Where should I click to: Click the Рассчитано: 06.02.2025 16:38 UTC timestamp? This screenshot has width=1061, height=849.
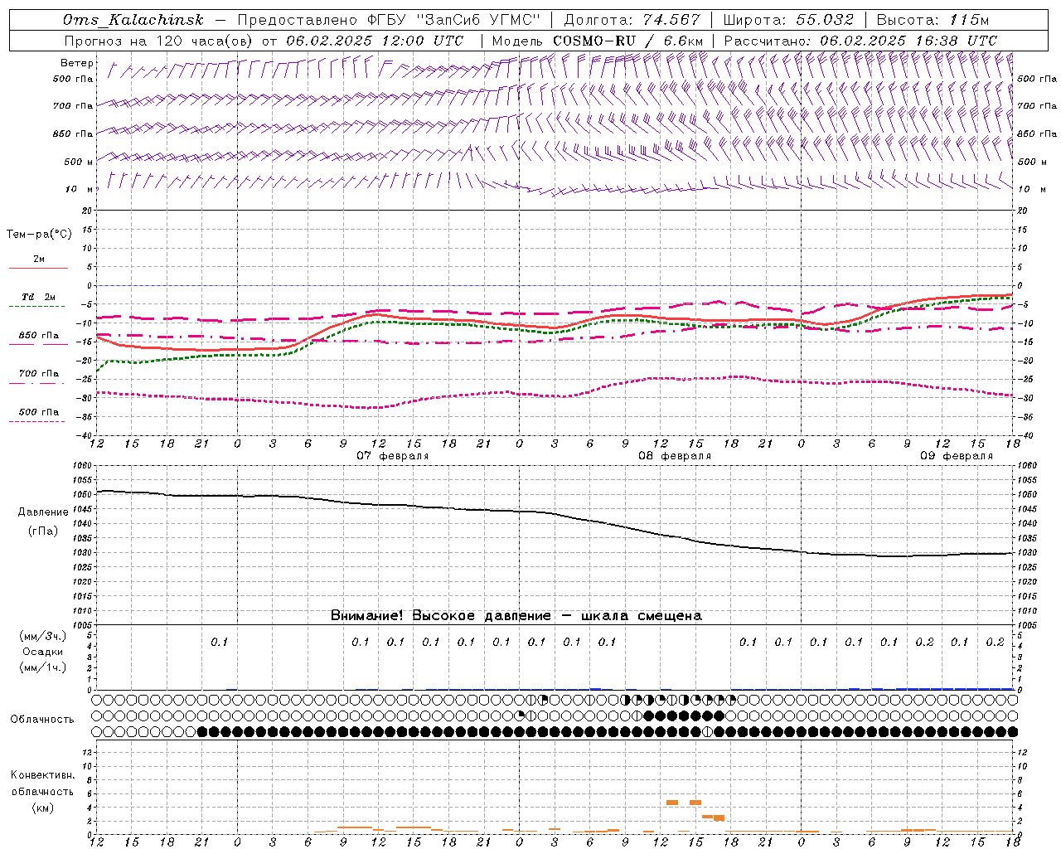[x=860, y=41]
